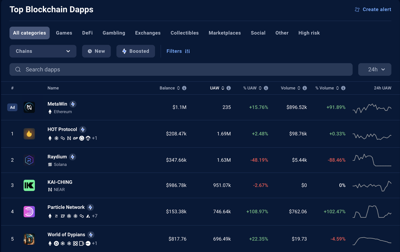This screenshot has height=252, width=400.
Task: Open the Particle Network name link
Action: pyautogui.click(x=66, y=207)
